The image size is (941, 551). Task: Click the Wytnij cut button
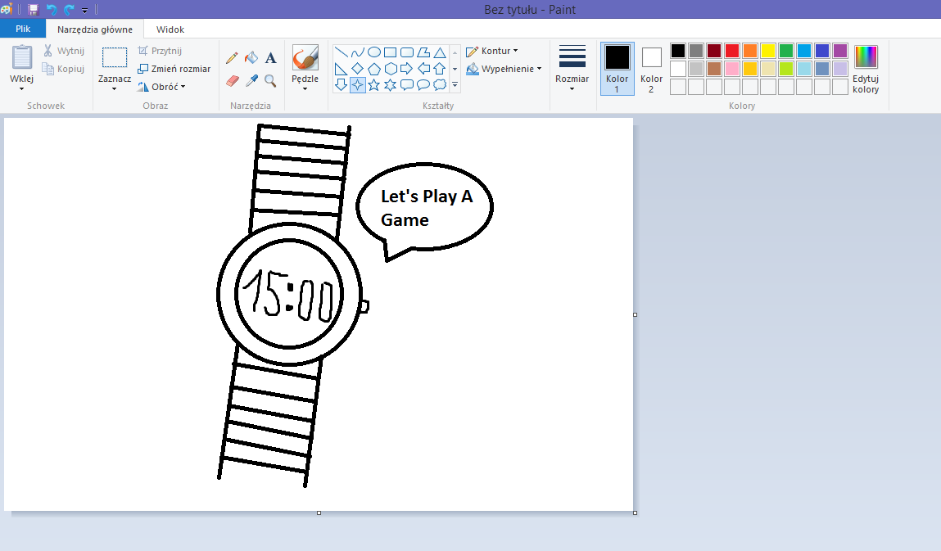coord(64,51)
